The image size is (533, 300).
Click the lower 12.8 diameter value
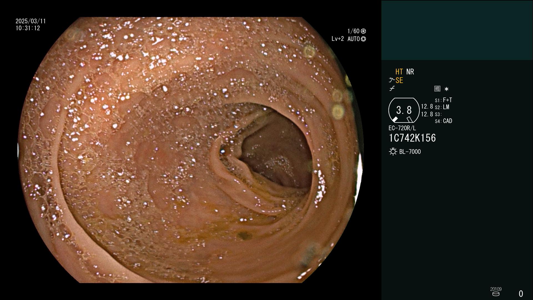[x=427, y=114]
